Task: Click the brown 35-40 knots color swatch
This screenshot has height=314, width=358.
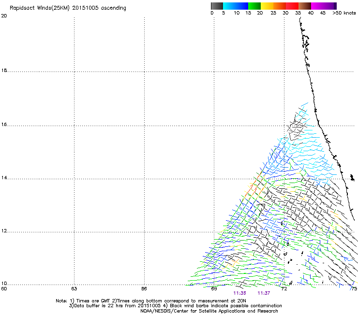Action: pyautogui.click(x=305, y=6)
